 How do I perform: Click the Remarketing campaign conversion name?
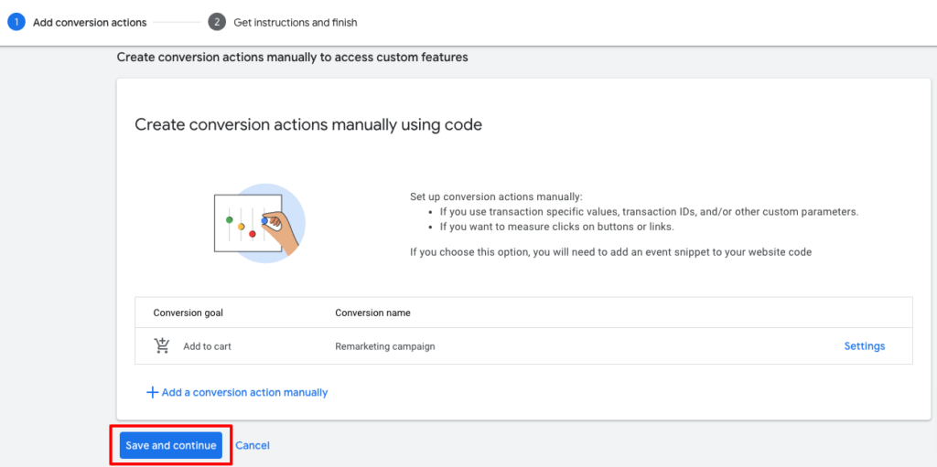tap(385, 346)
